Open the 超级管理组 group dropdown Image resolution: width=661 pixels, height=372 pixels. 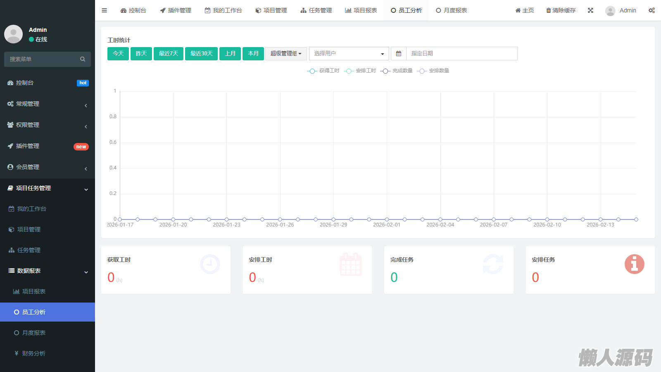286,54
